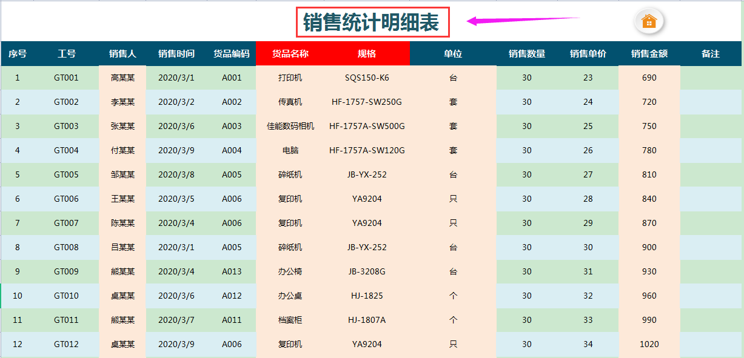Select the date cell 2020/3/2
The height and width of the screenshot is (358, 744).
[176, 102]
